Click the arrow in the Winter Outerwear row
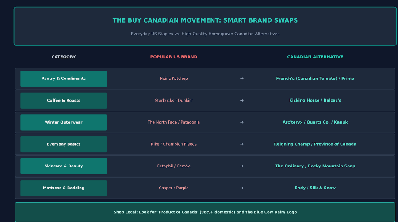Screen dimensions: 398x222 click(241, 122)
